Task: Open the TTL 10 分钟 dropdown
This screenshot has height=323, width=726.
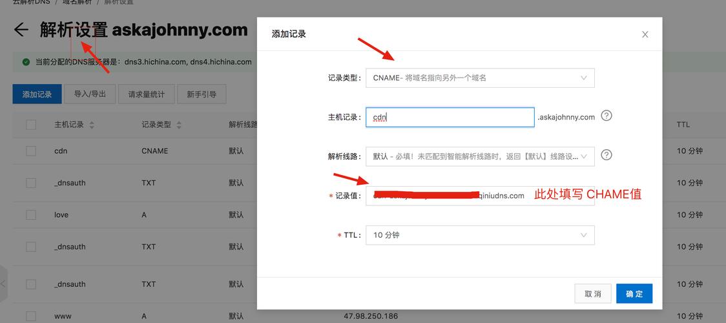Action: pyautogui.click(x=479, y=235)
